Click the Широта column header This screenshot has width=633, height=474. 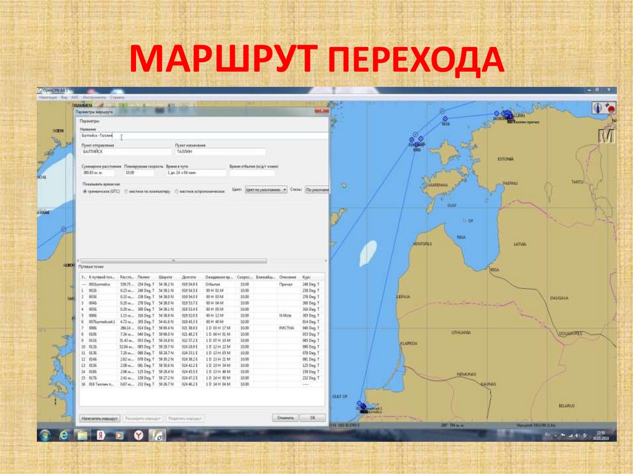[166, 277]
